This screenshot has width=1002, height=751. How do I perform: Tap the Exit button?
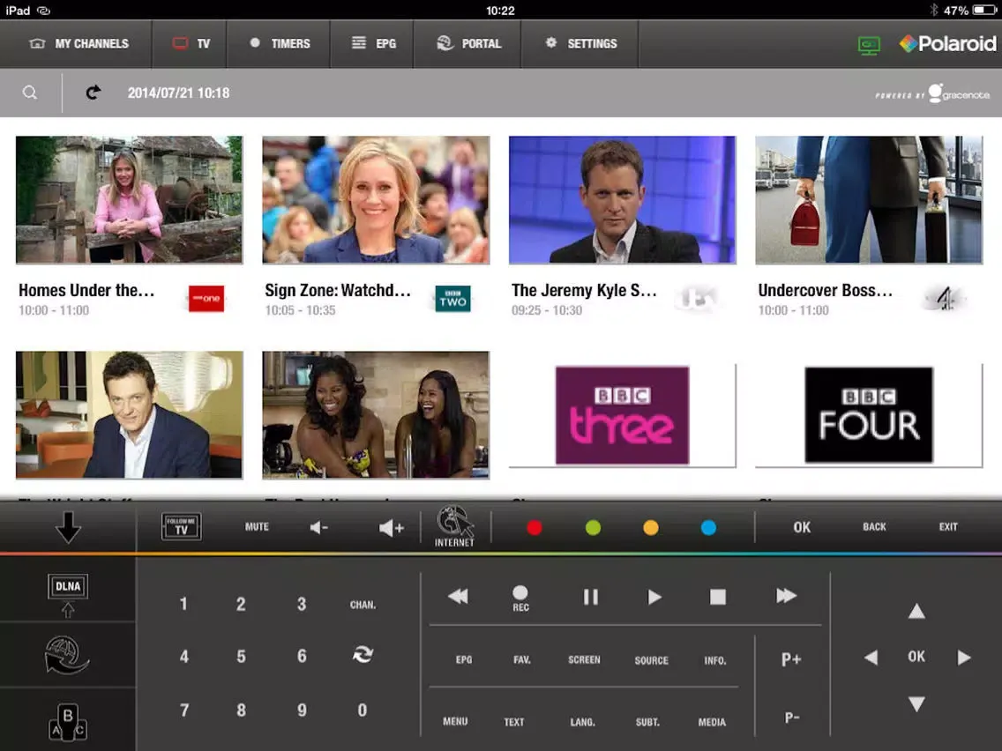(x=948, y=527)
